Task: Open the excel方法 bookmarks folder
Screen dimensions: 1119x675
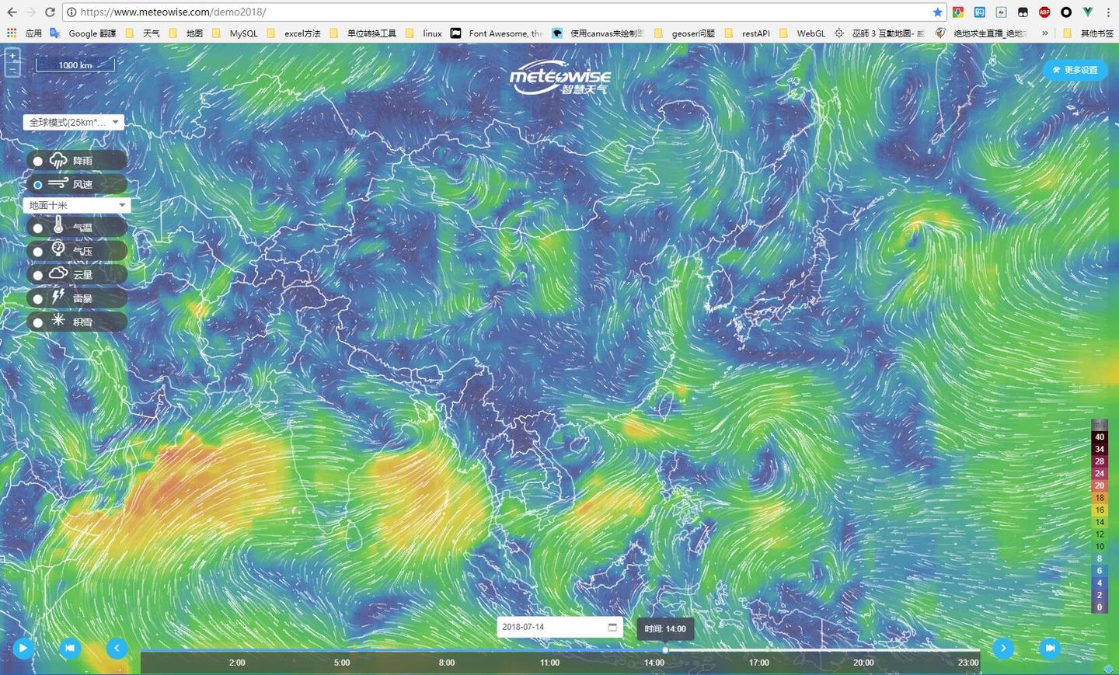Action: coord(294,33)
